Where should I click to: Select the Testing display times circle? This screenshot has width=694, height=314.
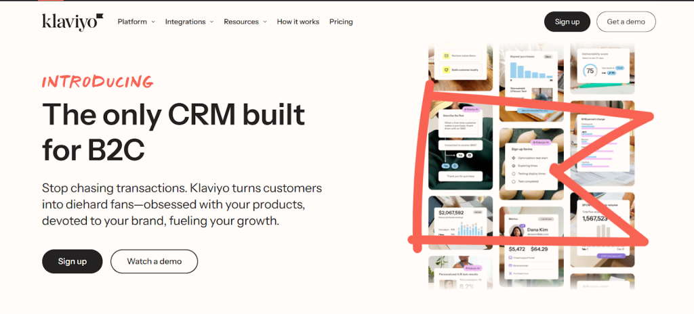pyautogui.click(x=514, y=174)
